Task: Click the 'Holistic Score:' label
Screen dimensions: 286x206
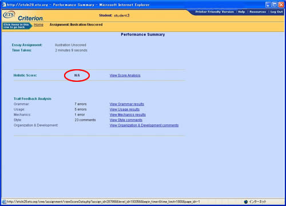Action: click(25, 76)
